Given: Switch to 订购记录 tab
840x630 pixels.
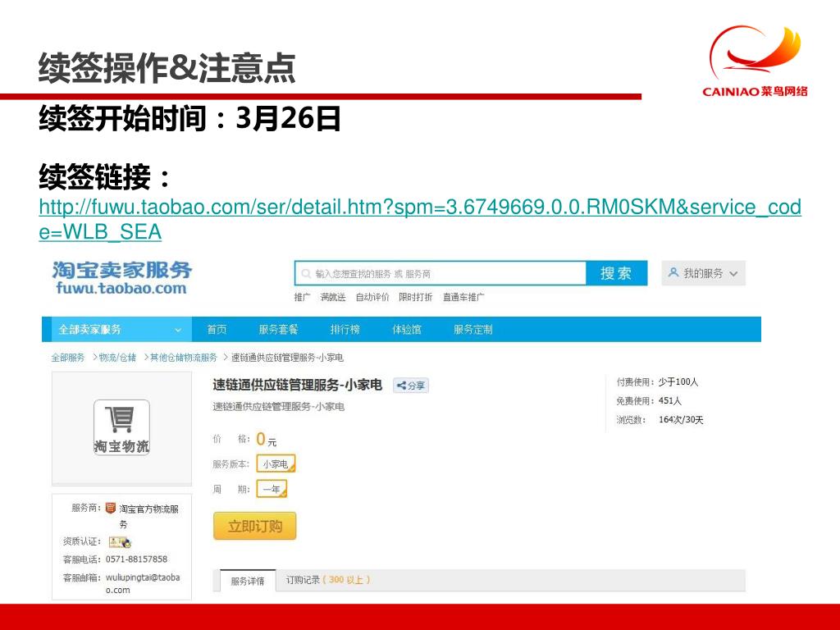Looking at the screenshot, I should click(327, 580).
